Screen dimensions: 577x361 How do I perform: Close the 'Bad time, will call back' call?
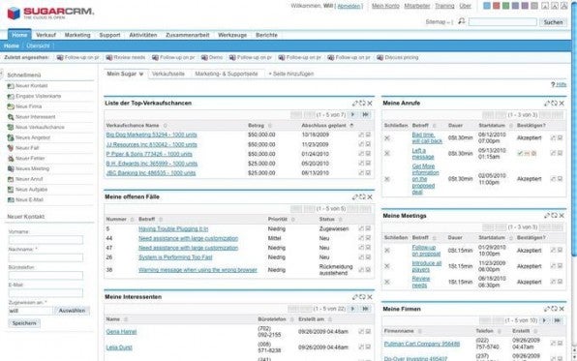[x=387, y=138]
